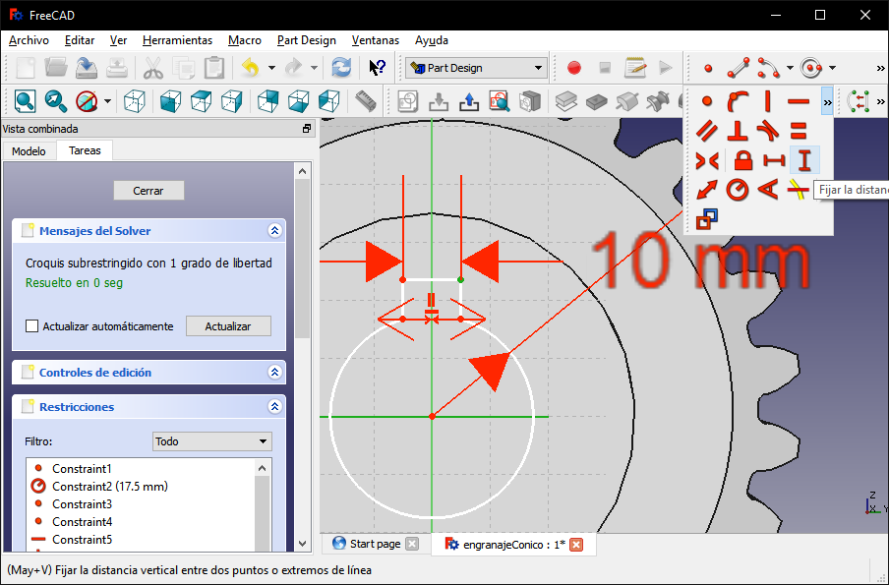Click the view sketch icon
Image resolution: width=889 pixels, height=585 pixels.
click(x=500, y=101)
